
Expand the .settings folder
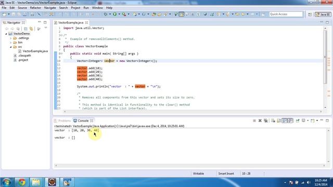(x=10, y=38)
